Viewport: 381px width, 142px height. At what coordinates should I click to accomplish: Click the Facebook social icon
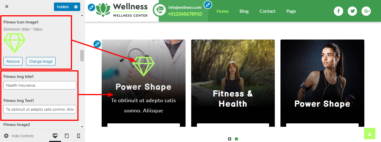[339, 11]
